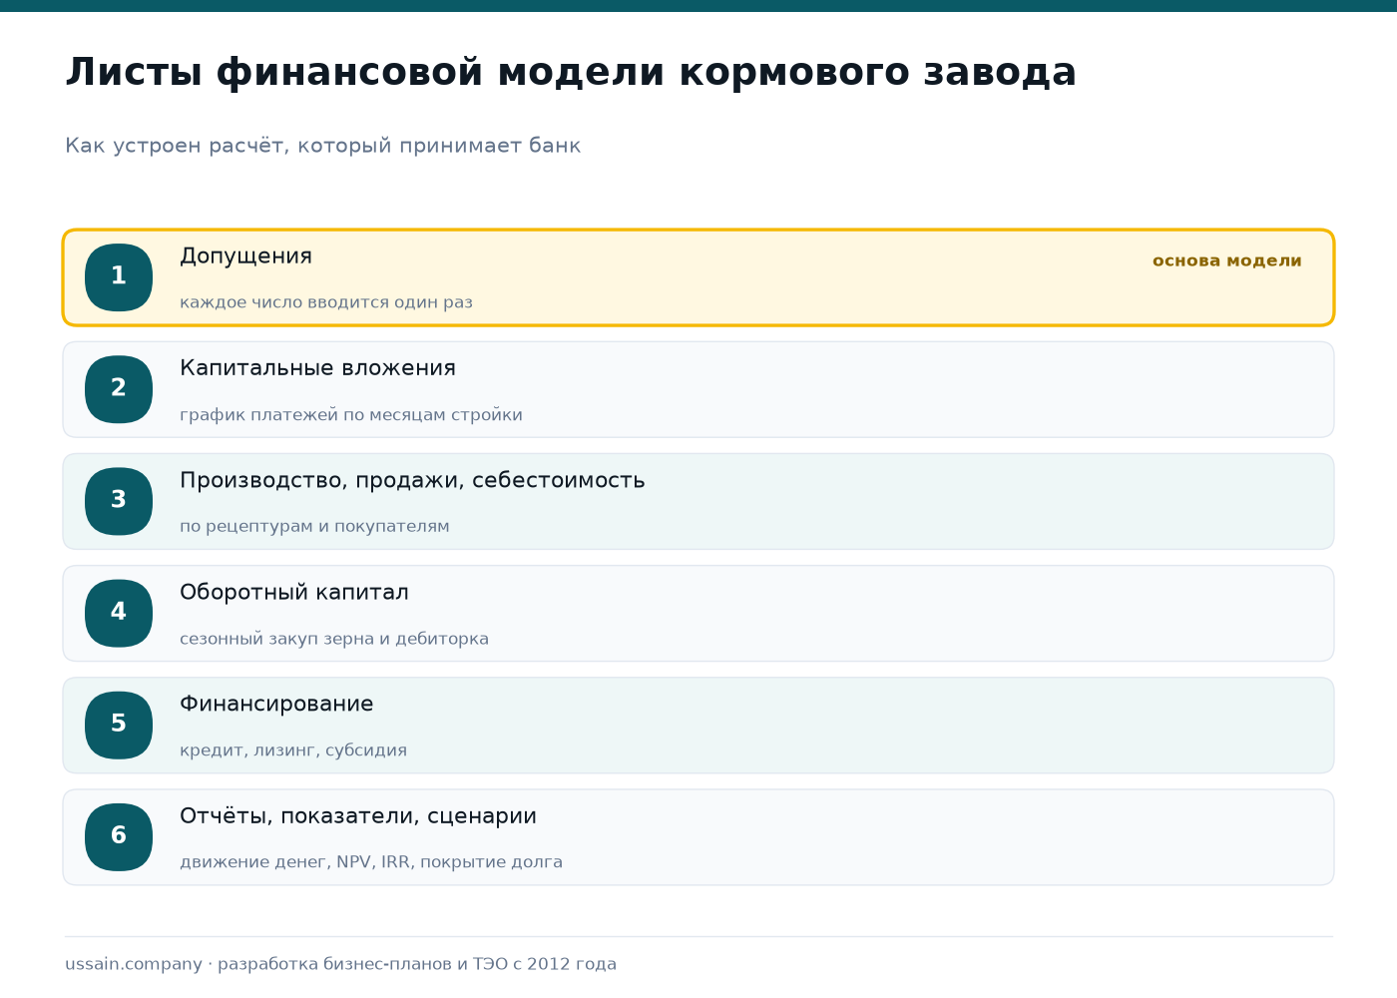Select the 'Оборотный капитал' title
1397x998 pixels.
point(294,593)
